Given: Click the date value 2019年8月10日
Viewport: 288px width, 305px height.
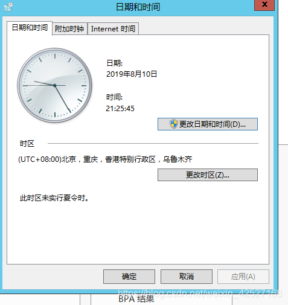Looking at the screenshot, I should (132, 74).
